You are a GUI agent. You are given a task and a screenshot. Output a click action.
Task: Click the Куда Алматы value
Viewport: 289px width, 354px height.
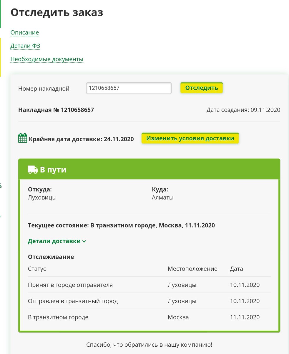click(162, 197)
